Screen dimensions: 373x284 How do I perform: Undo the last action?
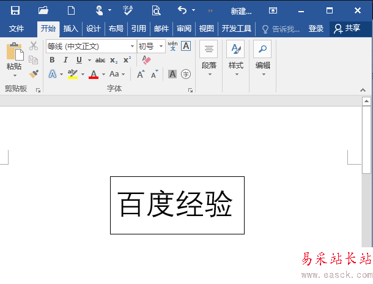[x=182, y=10]
